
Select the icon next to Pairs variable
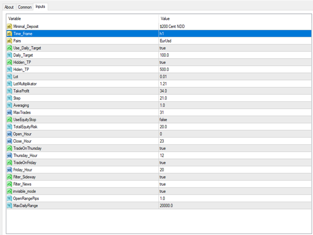tap(9, 41)
